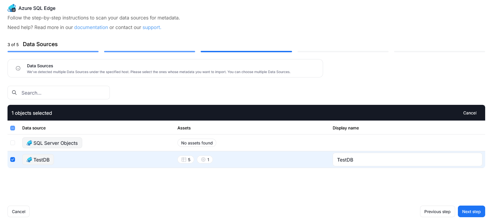The width and height of the screenshot is (492, 223).
Task: Click the SQL Server Objects database icon
Action: pyautogui.click(x=29, y=143)
